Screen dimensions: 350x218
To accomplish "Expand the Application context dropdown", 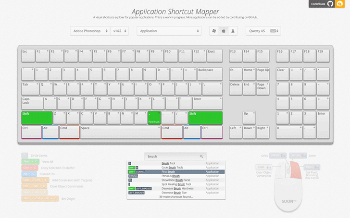I will 169,31.
